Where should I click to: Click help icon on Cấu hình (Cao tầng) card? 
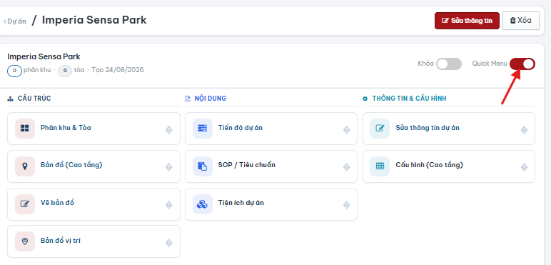point(524,167)
